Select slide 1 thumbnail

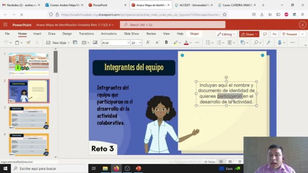pyautogui.click(x=29, y=64)
